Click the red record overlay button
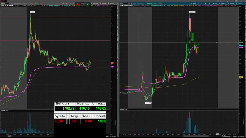The width and height of the screenshot is (246, 138). tap(78, 5)
